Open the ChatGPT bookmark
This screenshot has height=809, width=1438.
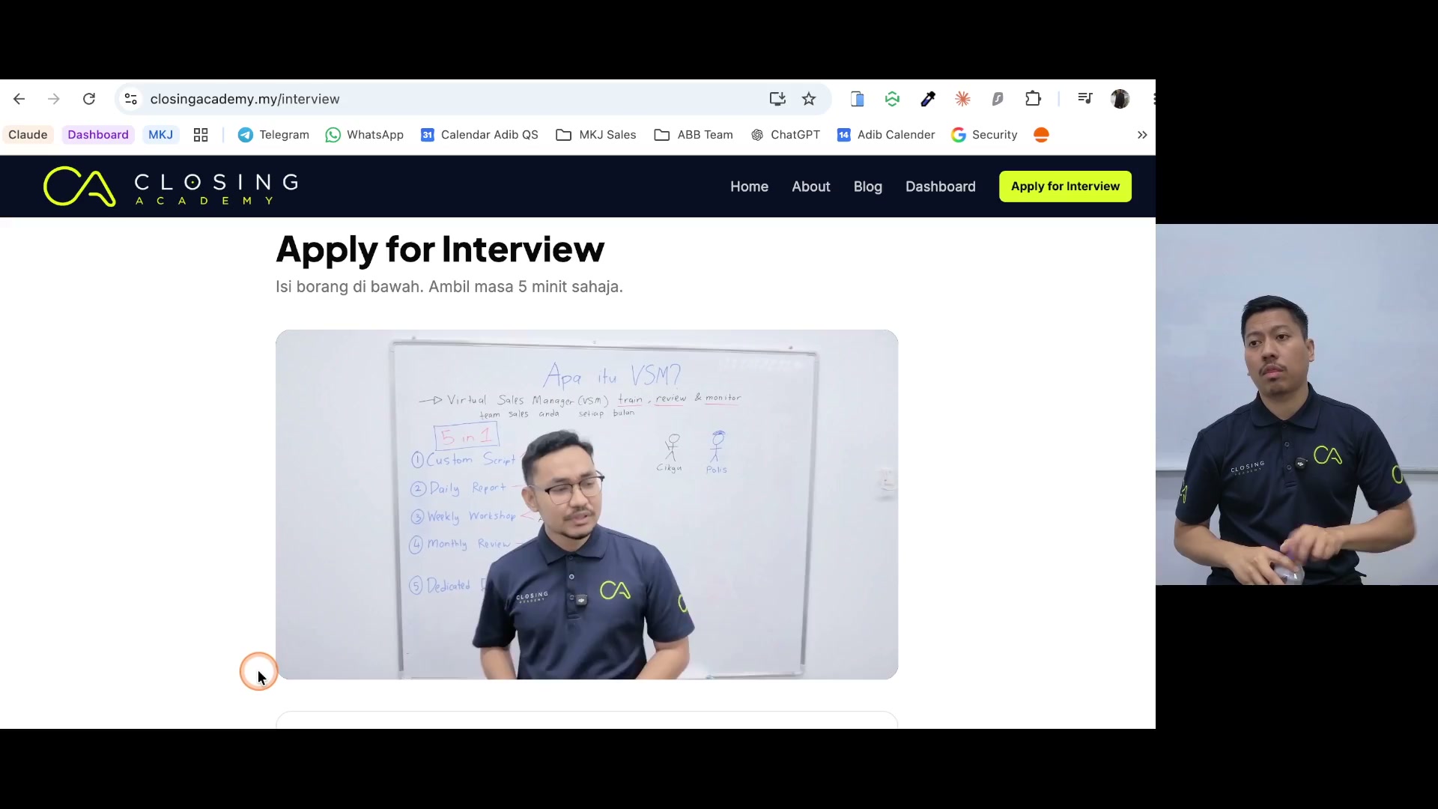click(x=786, y=135)
